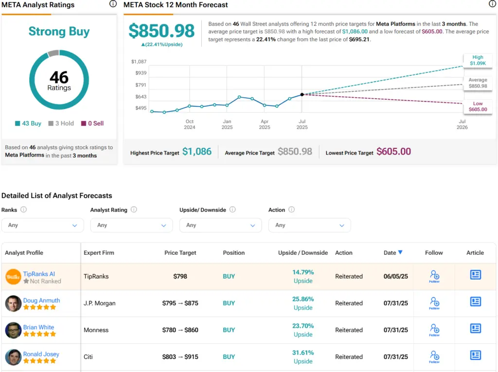Click Brian White's profile photo
Screen dimensions: 498x372
[13, 330]
